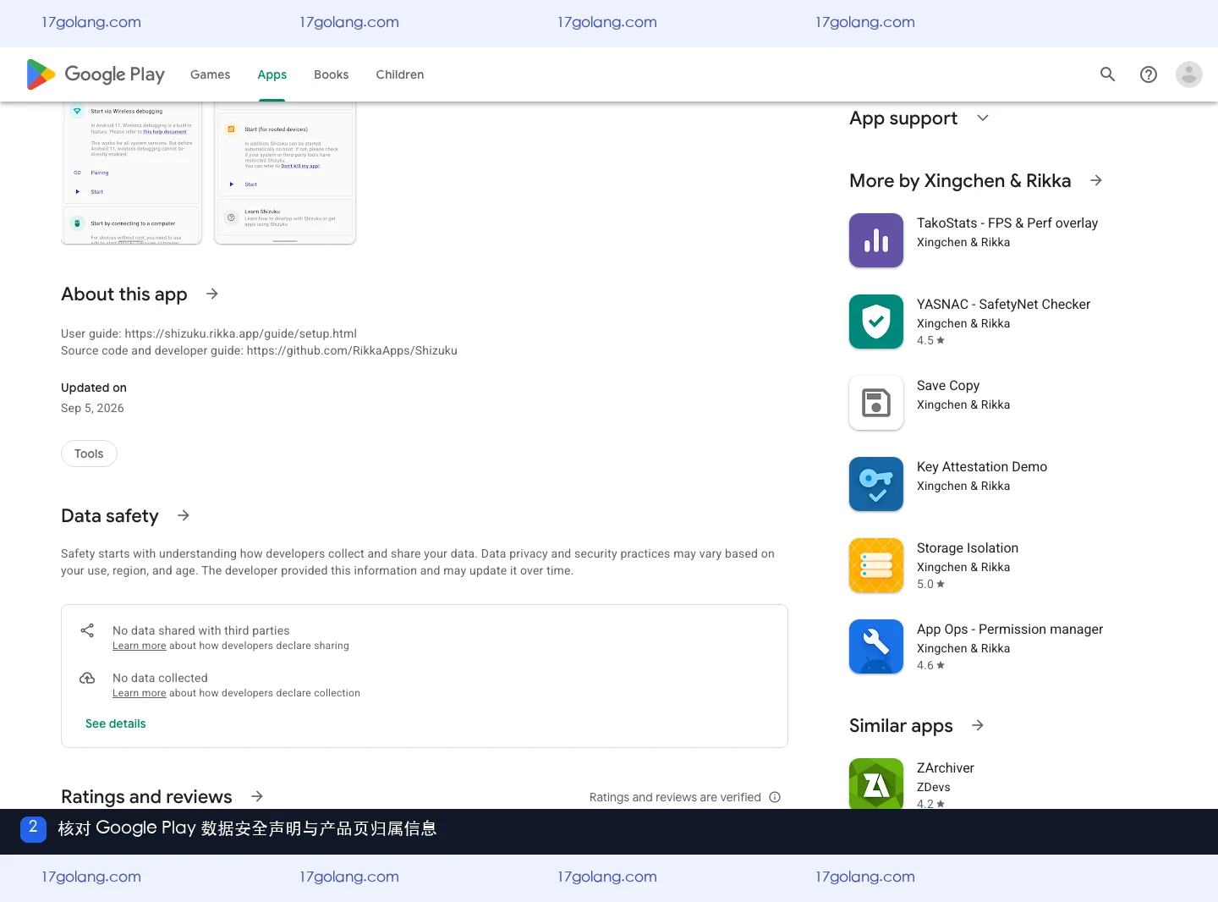Switch to the Games tab
The image size is (1218, 902).
pyautogui.click(x=211, y=74)
